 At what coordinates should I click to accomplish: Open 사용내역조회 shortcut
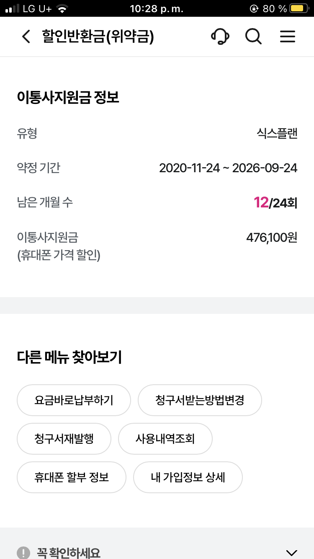click(165, 439)
